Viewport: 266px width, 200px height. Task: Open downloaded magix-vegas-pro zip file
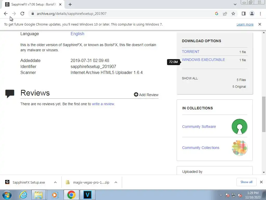tap(88, 182)
